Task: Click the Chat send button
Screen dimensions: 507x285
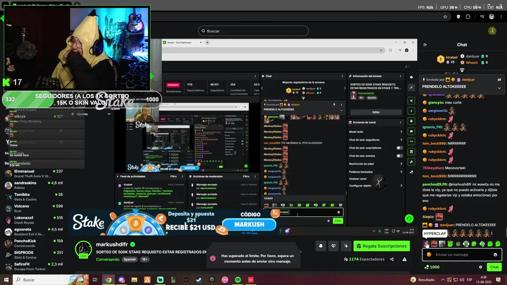Action: point(494,267)
